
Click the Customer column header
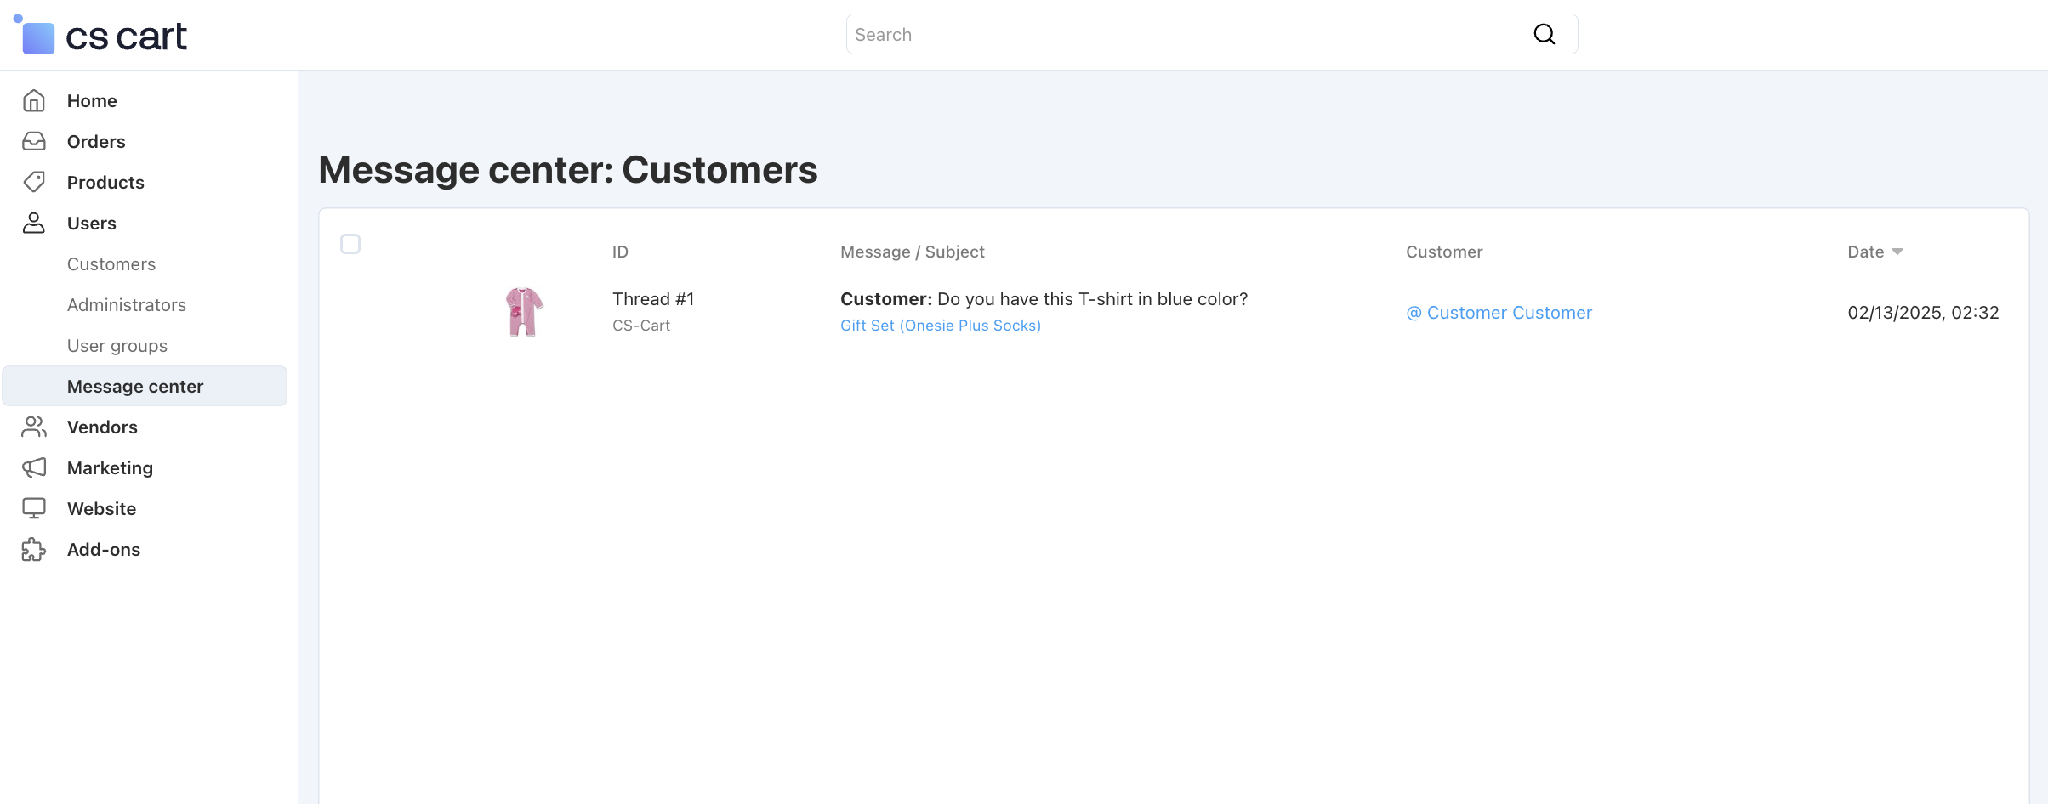coord(1444,252)
